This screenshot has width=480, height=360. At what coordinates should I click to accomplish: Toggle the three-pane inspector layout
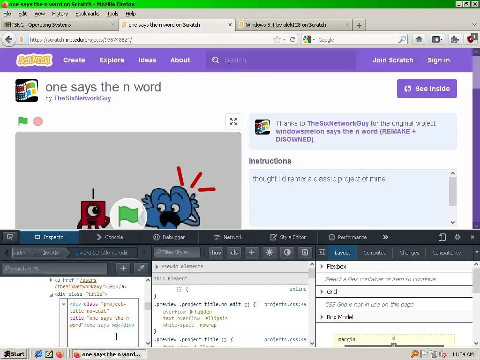(322, 252)
